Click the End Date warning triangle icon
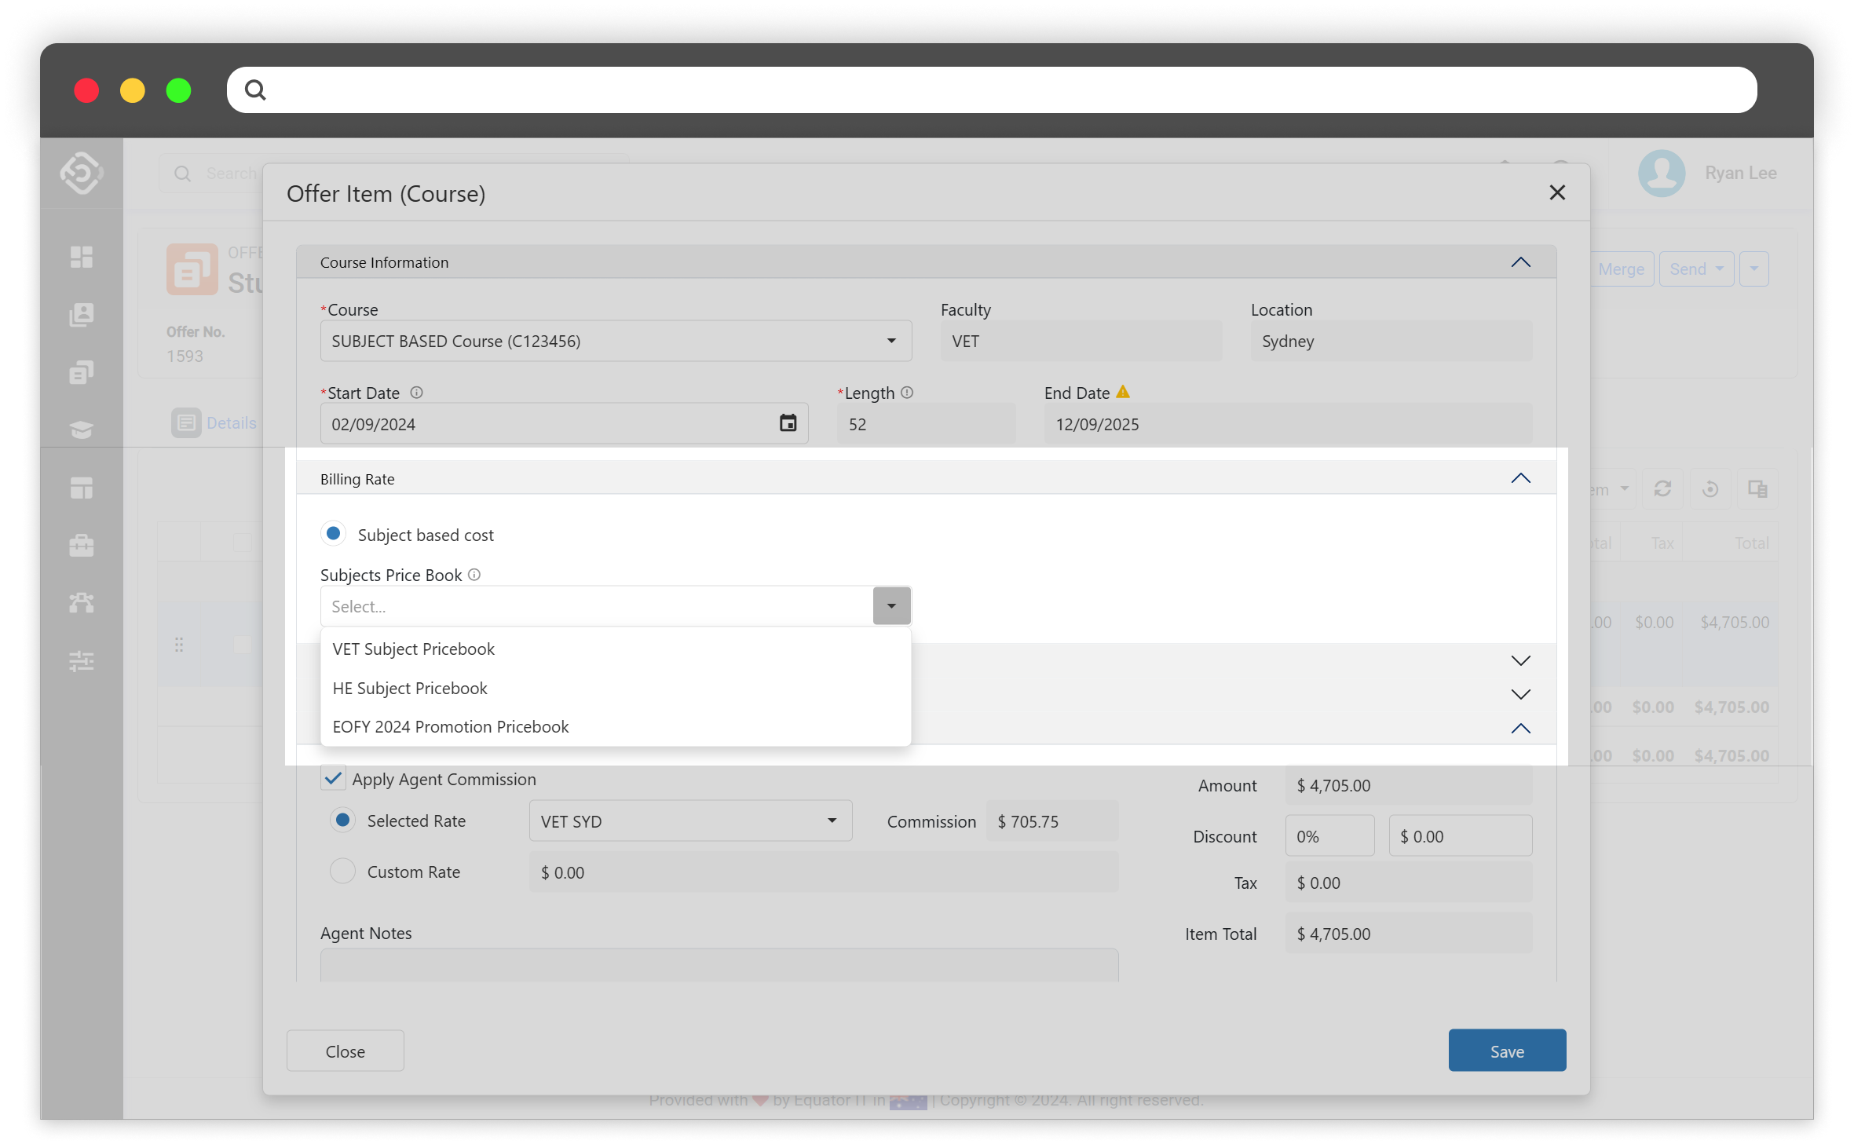The image size is (1854, 1144). (1123, 392)
